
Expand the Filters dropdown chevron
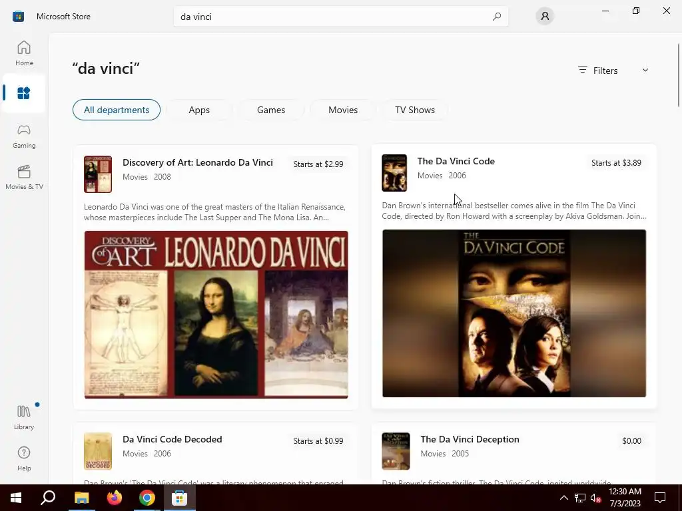tap(645, 70)
